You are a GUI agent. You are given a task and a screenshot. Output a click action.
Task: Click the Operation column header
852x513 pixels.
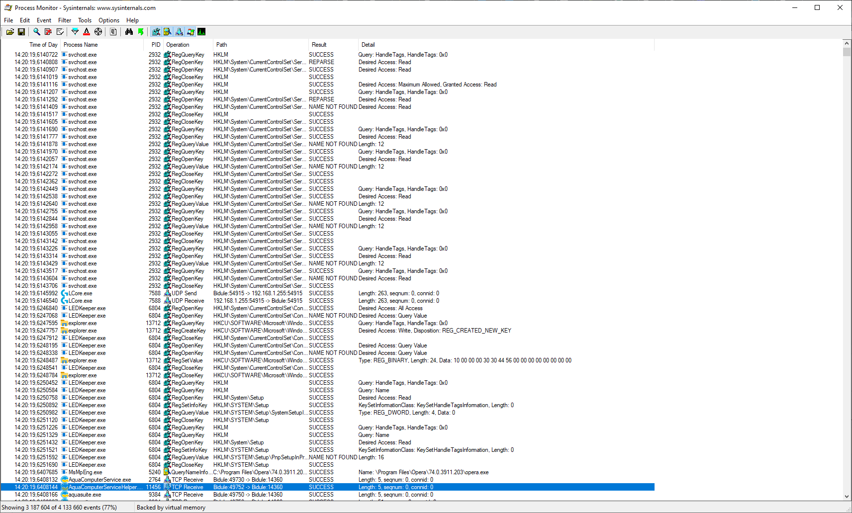[x=189, y=45]
